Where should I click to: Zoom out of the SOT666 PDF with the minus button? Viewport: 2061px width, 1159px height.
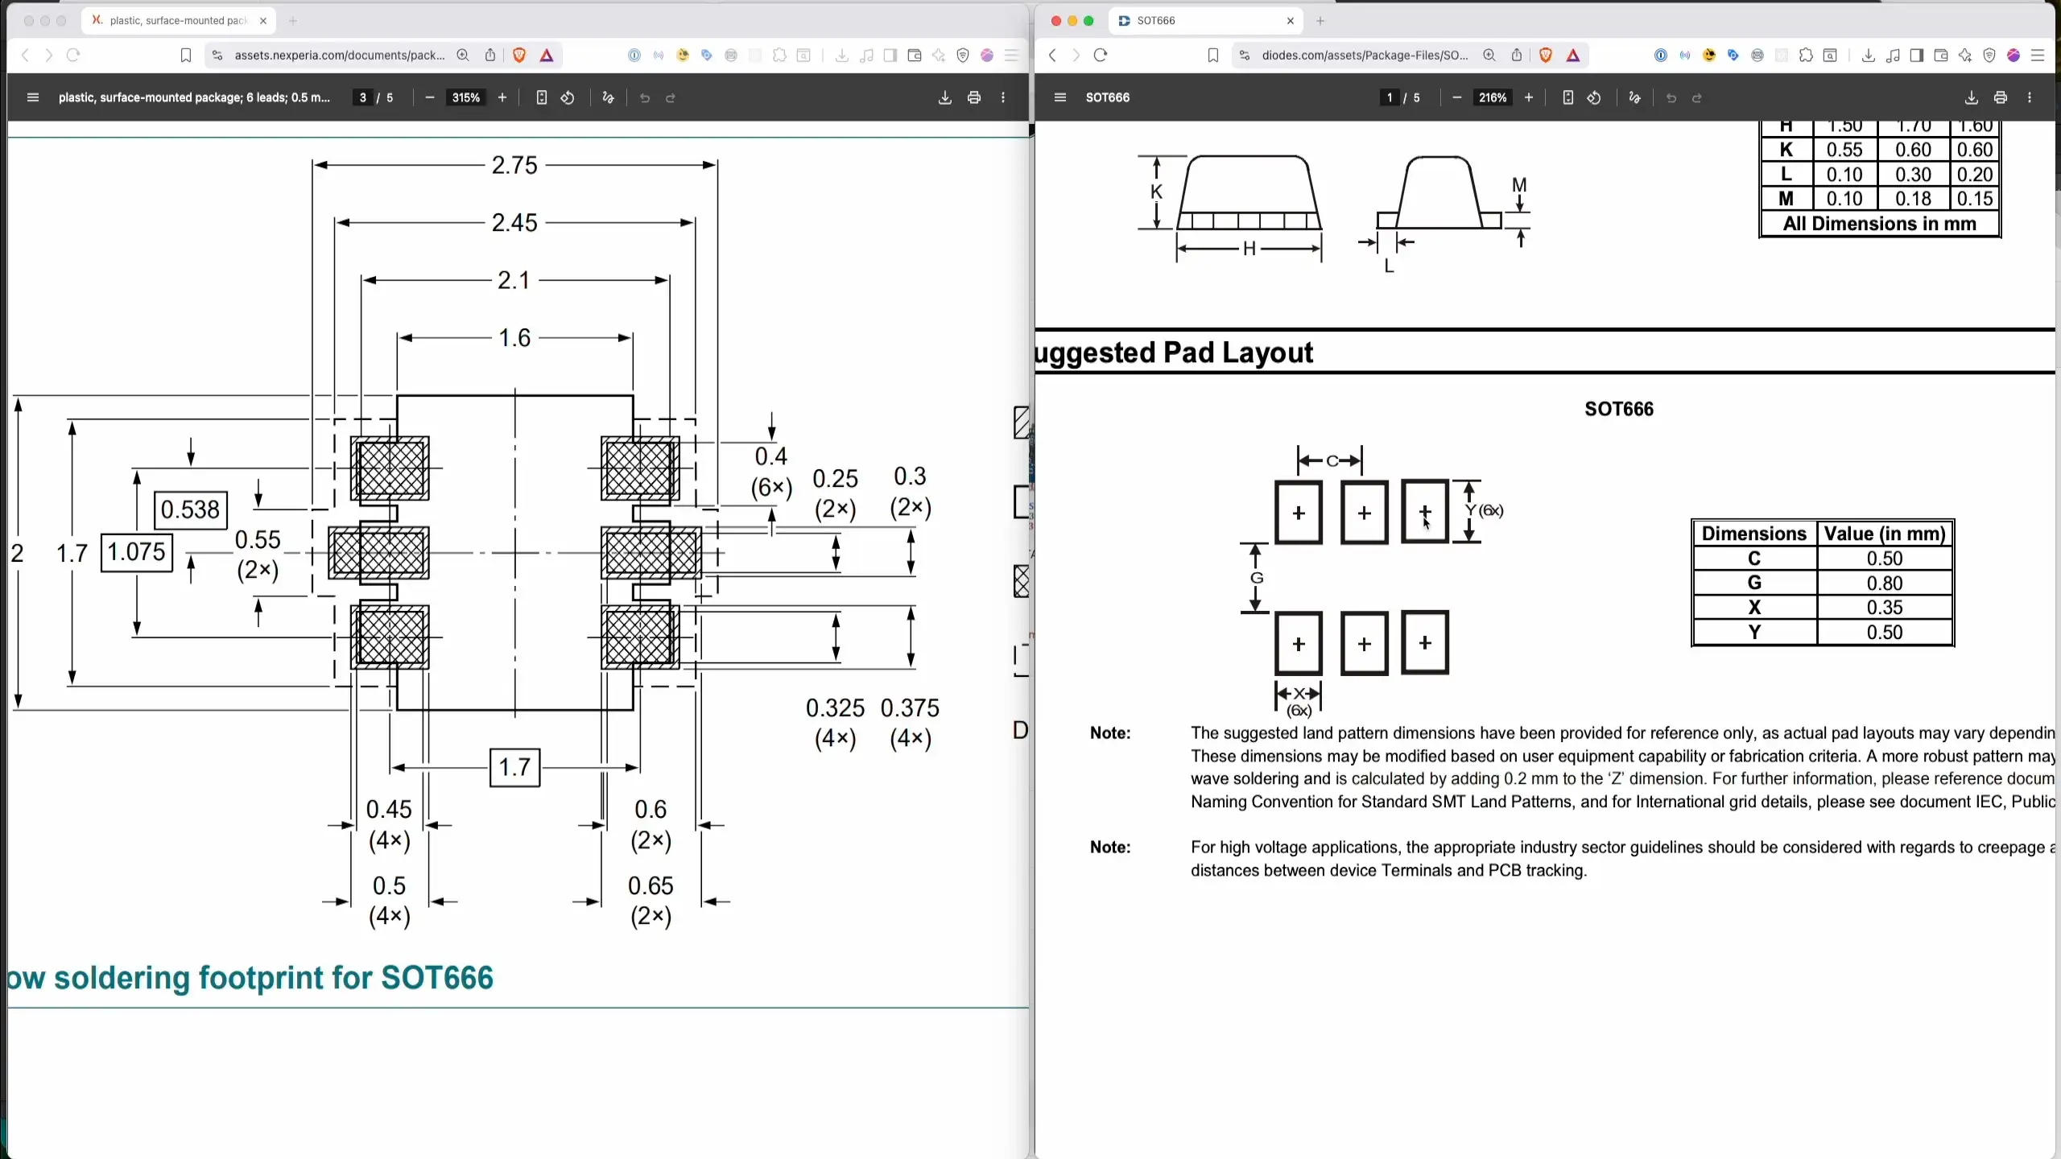[x=1456, y=97]
